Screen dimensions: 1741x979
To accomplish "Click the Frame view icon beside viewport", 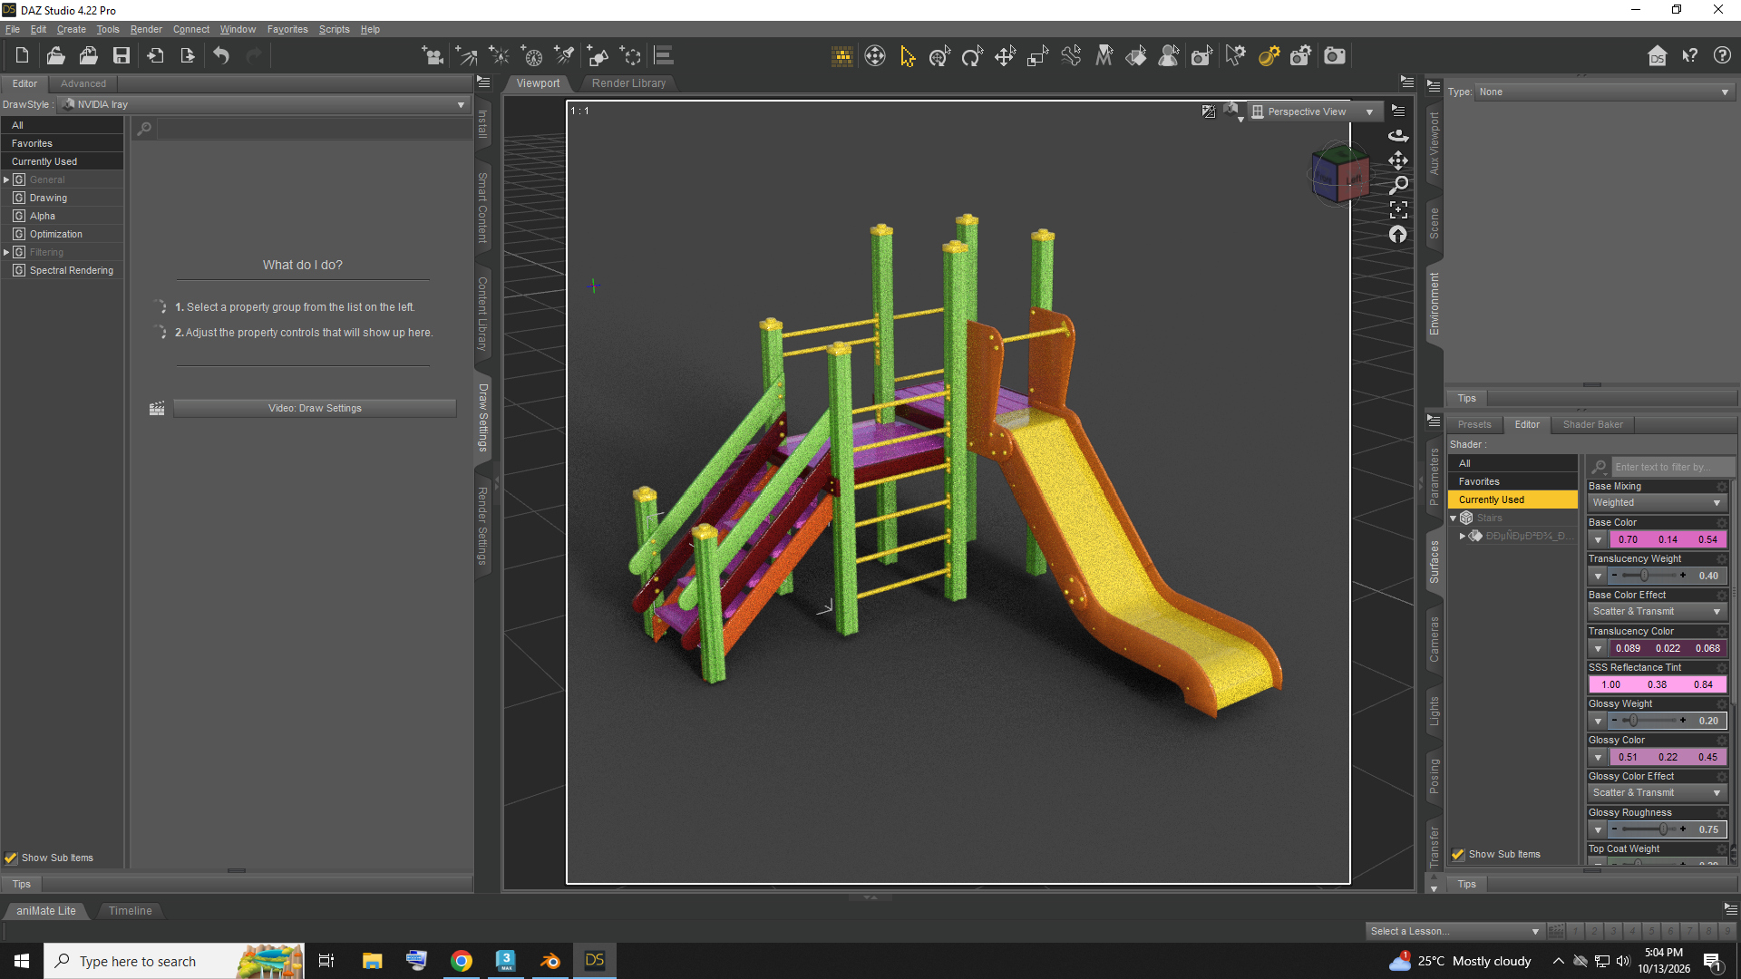I will 1398,209.
